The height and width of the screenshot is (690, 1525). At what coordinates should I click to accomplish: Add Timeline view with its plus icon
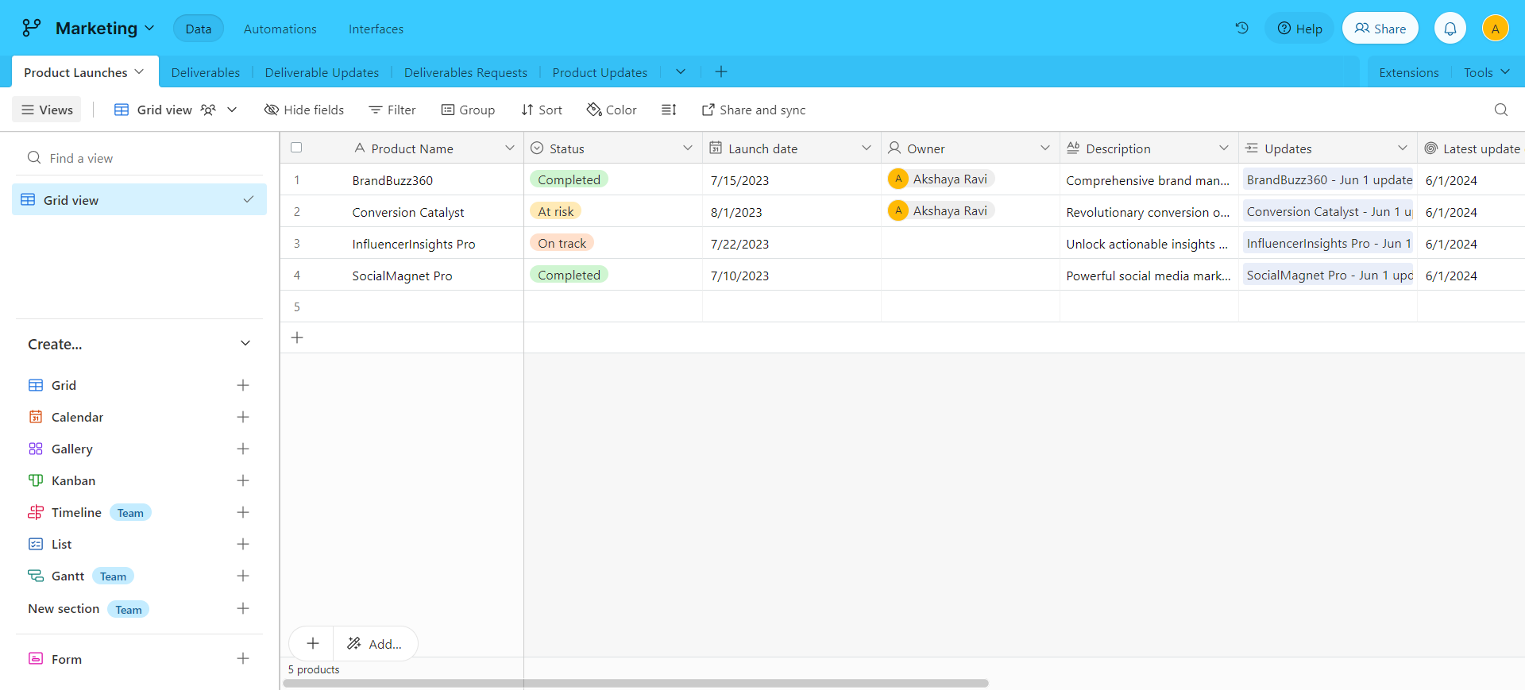pyautogui.click(x=243, y=512)
